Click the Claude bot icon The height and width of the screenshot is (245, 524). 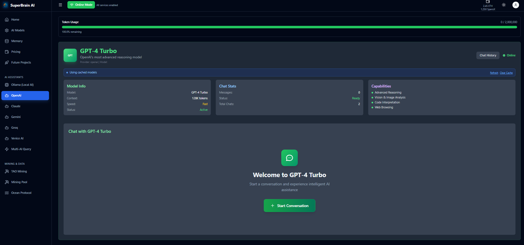click(7, 106)
